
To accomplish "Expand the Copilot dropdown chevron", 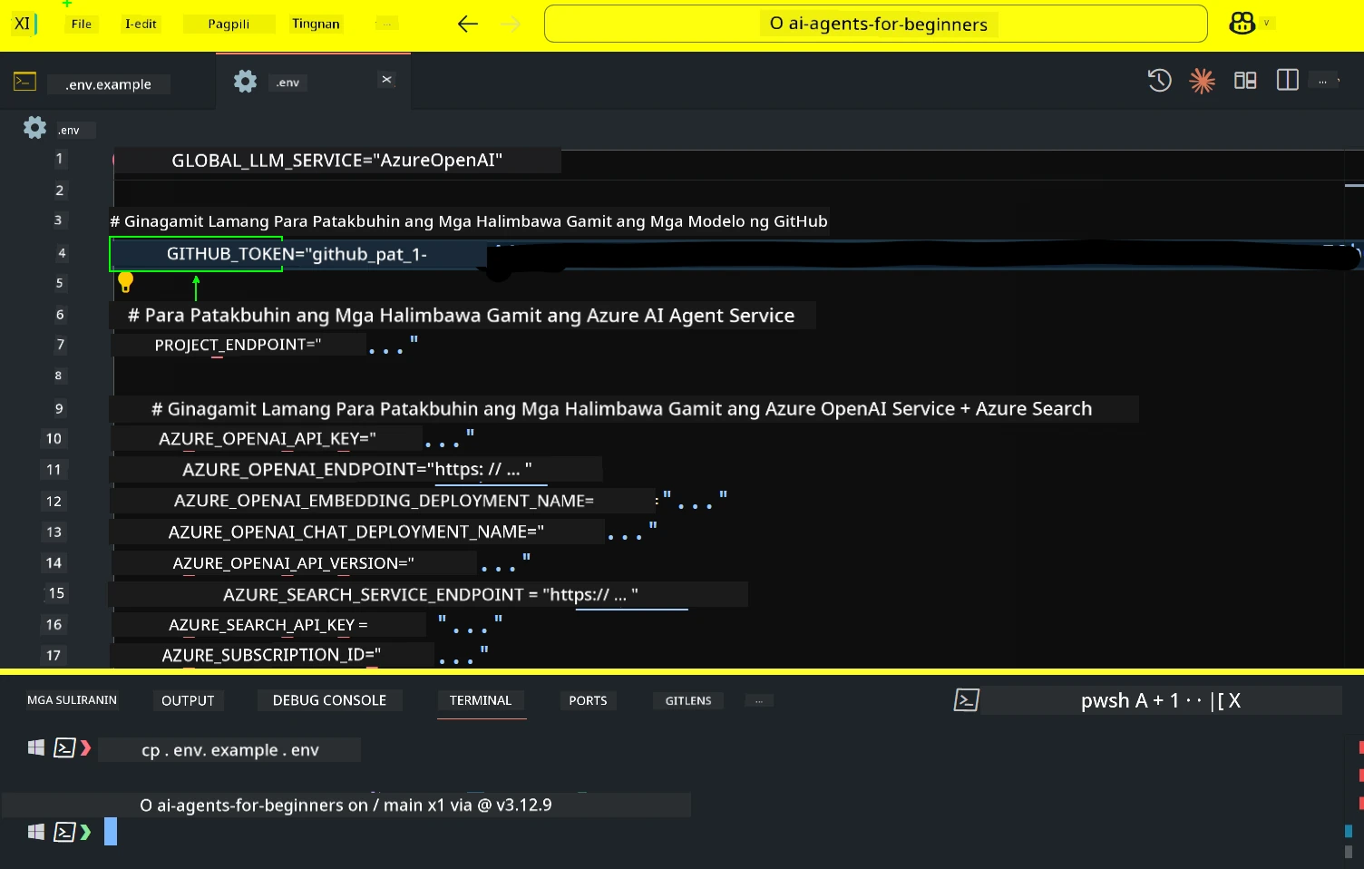I will pos(1266,24).
